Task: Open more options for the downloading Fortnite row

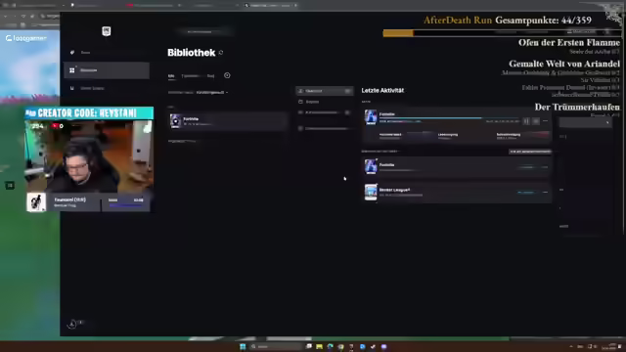Action: point(546,121)
